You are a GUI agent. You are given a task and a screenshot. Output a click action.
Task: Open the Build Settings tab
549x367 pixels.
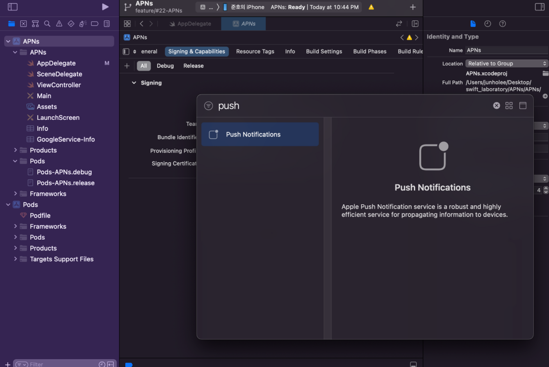click(x=324, y=52)
